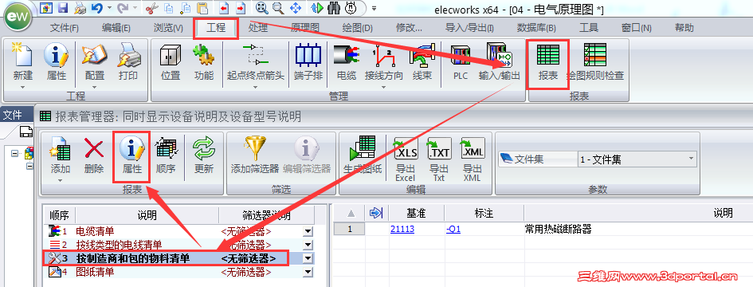
Task: Open the 浏览(V) menu
Action: (168, 28)
